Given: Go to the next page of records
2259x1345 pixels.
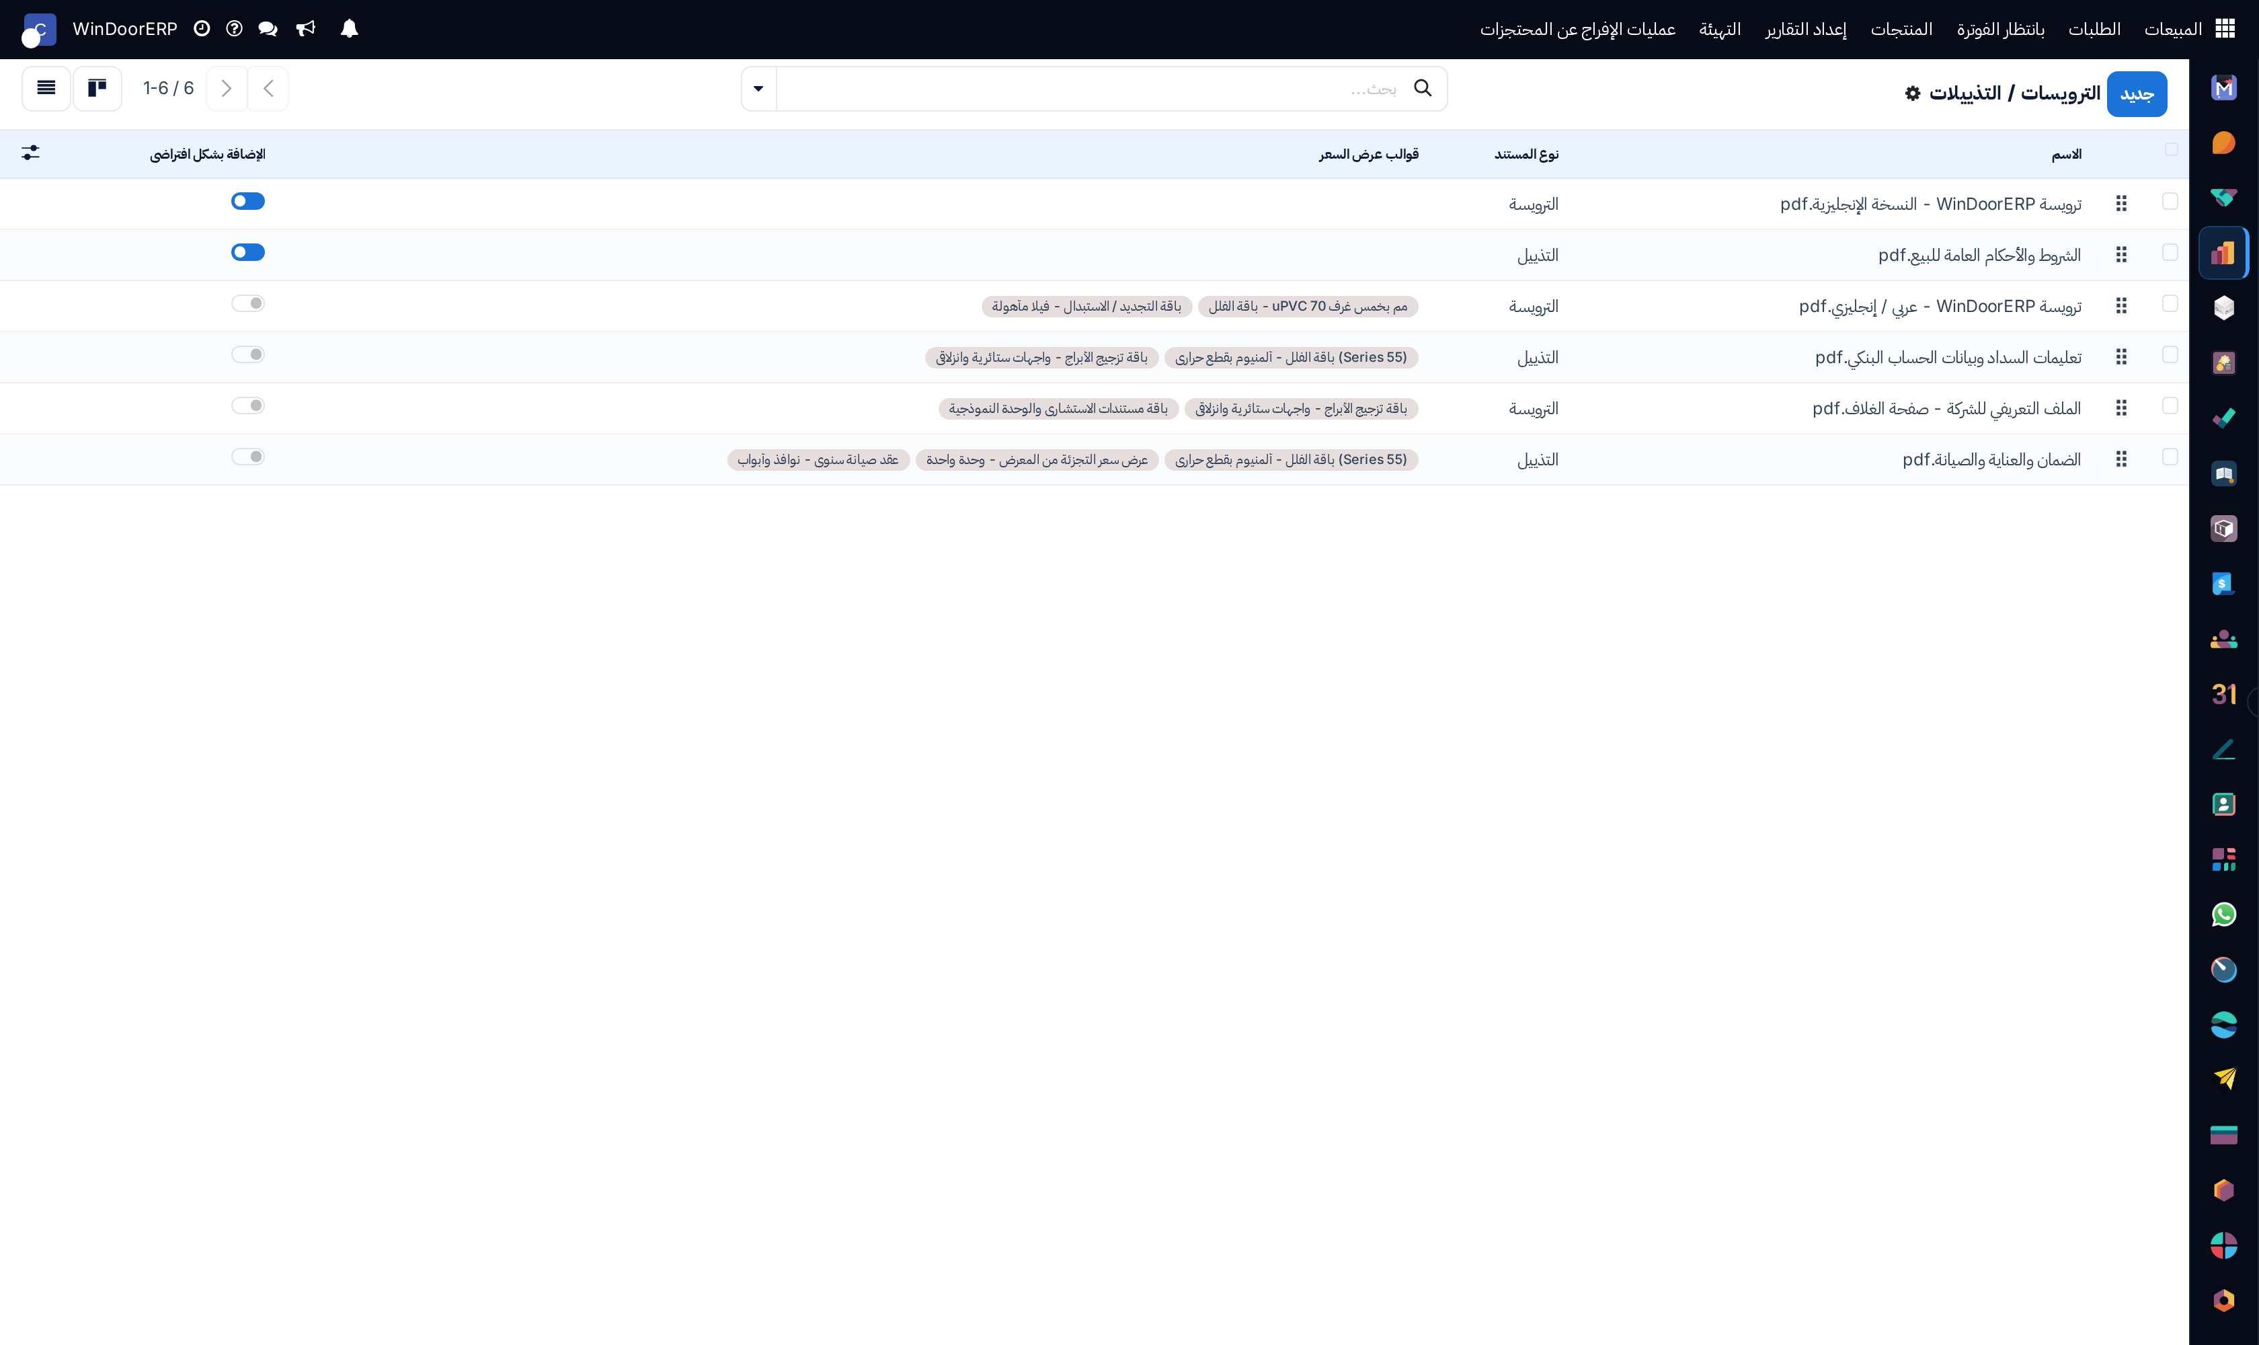Looking at the screenshot, I should [227, 88].
